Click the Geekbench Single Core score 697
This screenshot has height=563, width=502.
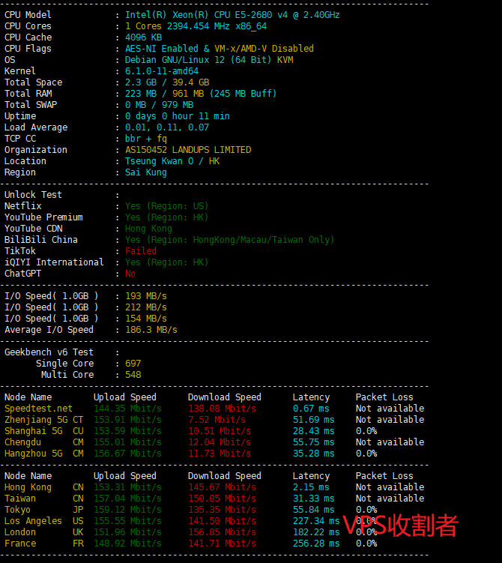coord(133,364)
